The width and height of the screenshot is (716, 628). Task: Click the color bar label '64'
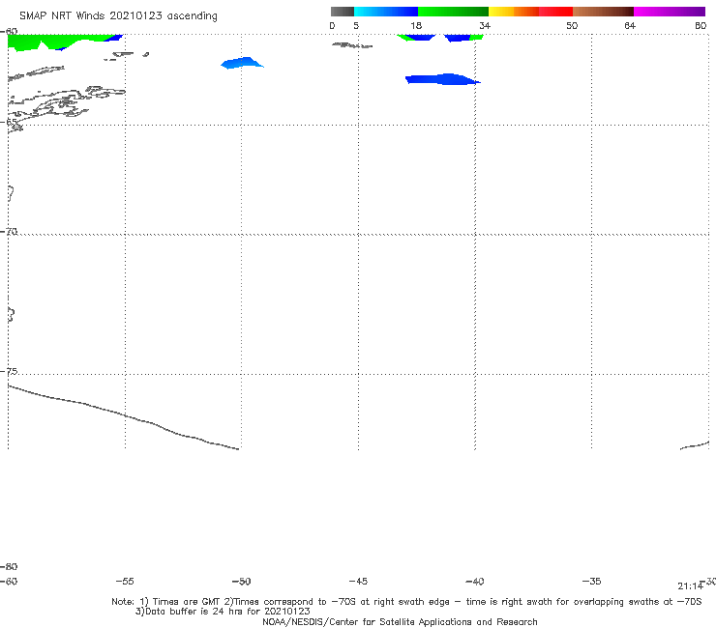pyautogui.click(x=630, y=25)
